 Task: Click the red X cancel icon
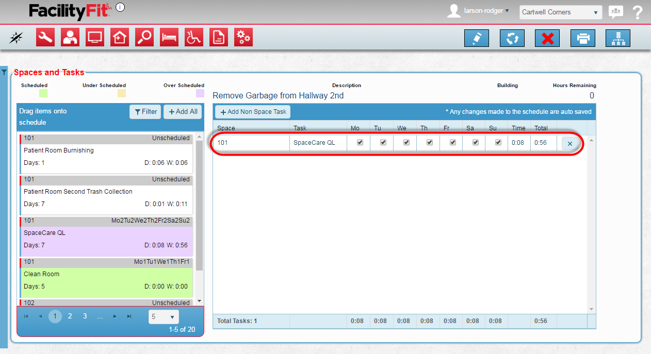click(547, 39)
